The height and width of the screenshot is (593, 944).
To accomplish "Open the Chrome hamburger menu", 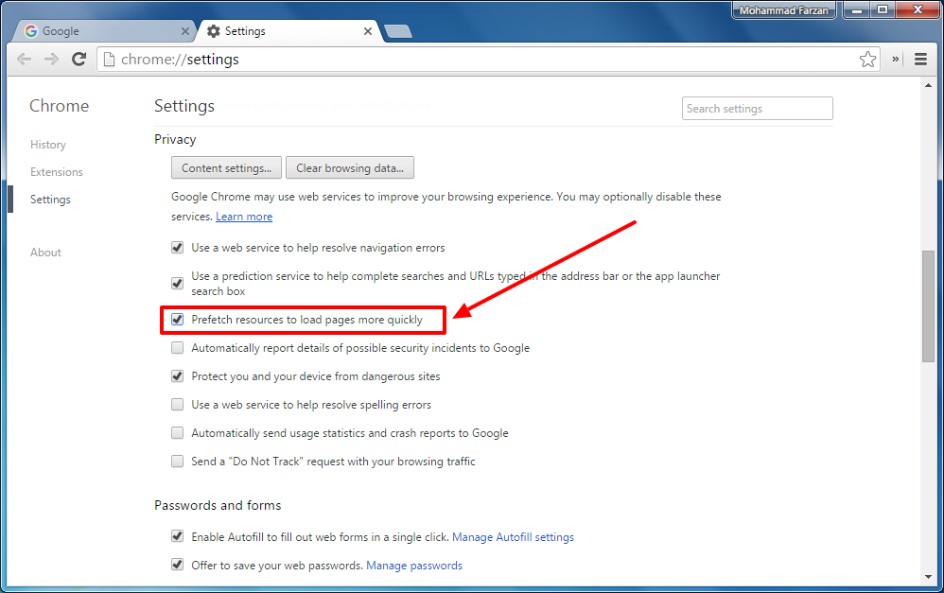I will (x=920, y=59).
